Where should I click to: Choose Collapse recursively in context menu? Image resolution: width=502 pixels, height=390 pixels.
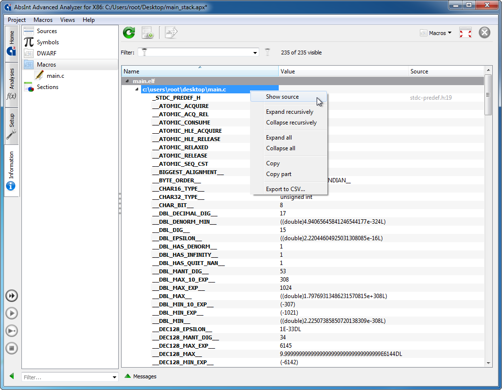(289, 123)
